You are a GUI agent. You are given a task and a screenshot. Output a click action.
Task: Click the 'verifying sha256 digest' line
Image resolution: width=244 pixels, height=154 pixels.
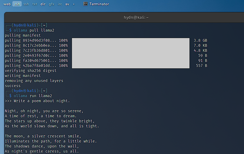click(31, 71)
